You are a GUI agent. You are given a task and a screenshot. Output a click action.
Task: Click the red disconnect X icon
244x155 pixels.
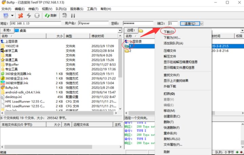pos(21,16)
